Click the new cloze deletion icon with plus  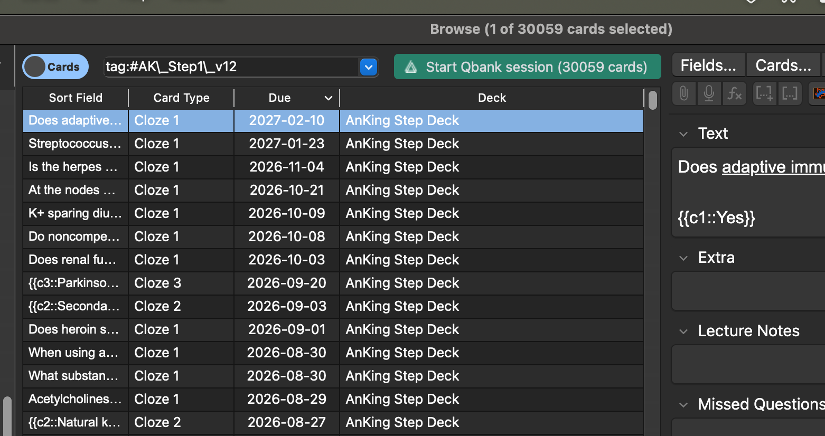click(x=764, y=94)
